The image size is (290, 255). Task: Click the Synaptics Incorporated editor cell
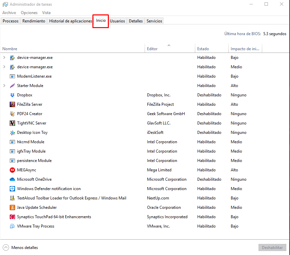tap(167, 217)
